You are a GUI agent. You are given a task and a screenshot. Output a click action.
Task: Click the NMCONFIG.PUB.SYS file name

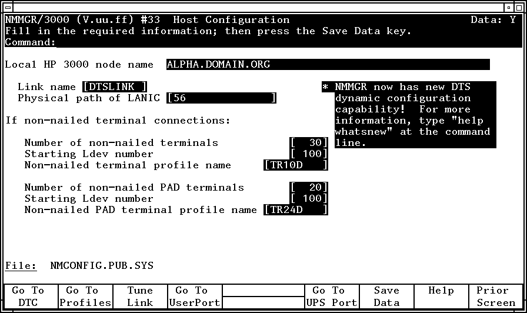[x=102, y=265]
